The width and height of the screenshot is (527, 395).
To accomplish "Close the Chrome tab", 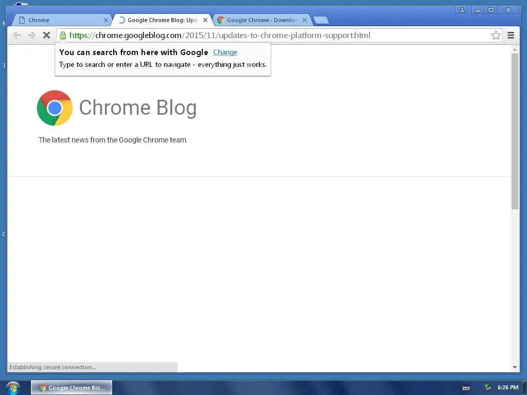I will [x=106, y=20].
